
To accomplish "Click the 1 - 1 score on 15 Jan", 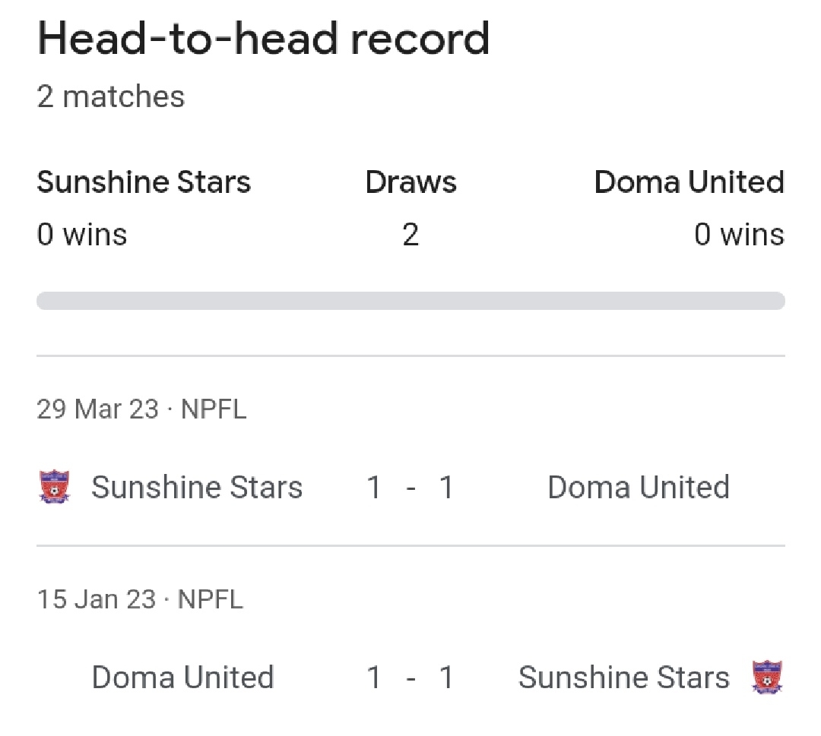I will 410,677.
